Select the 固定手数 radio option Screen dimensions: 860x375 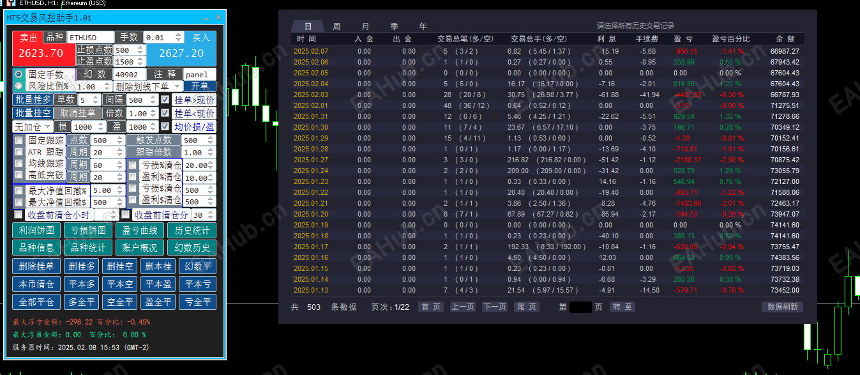[x=19, y=74]
